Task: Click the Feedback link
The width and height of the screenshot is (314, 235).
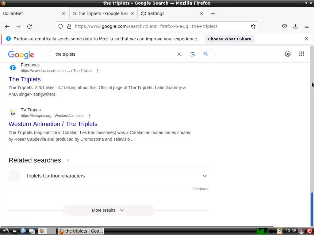Action: [200, 189]
